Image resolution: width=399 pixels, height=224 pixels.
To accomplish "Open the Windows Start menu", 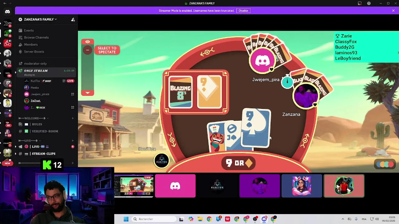I will pyautogui.click(x=126, y=219).
